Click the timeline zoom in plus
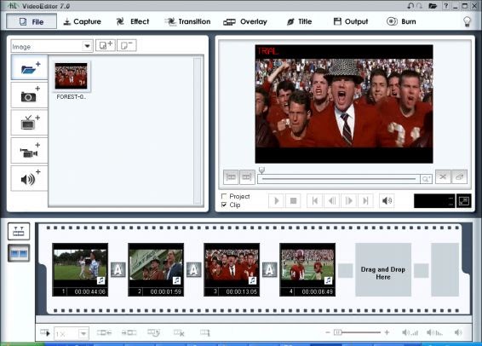The width and height of the screenshot is (482, 346). pyautogui.click(x=387, y=332)
